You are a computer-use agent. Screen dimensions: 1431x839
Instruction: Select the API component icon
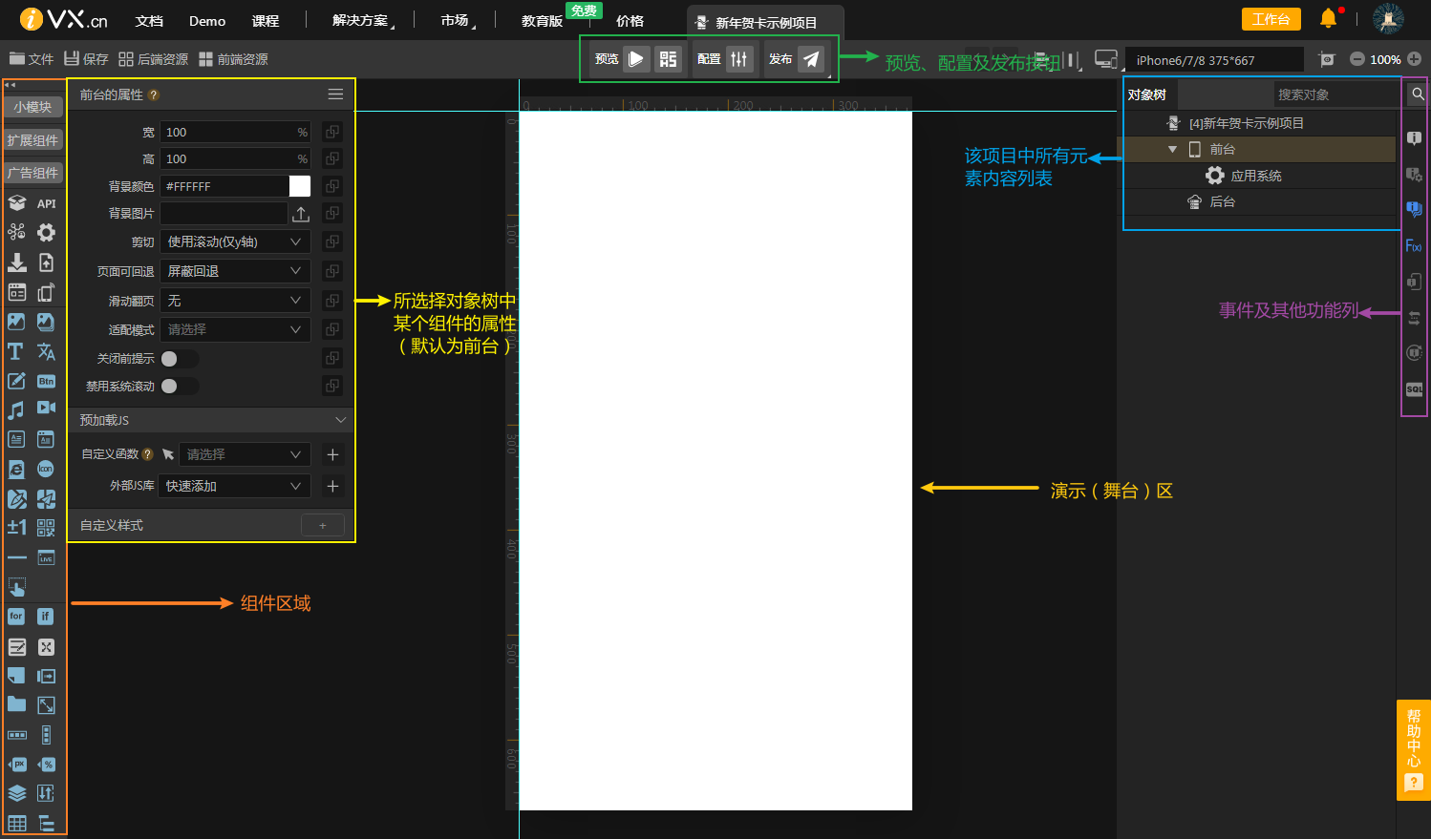coord(46,203)
